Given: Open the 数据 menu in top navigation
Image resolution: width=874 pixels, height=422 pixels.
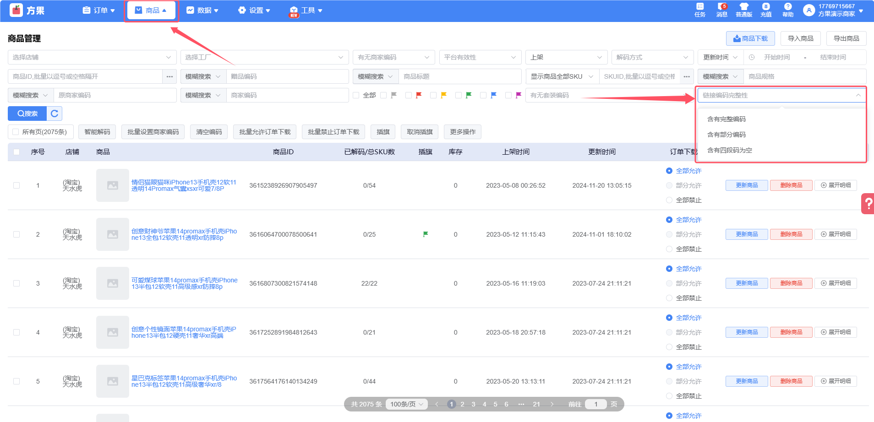Looking at the screenshot, I should pyautogui.click(x=202, y=11).
